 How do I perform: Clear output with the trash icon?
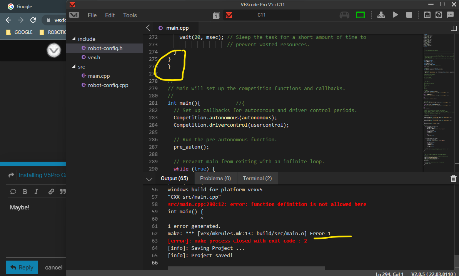coord(453,179)
